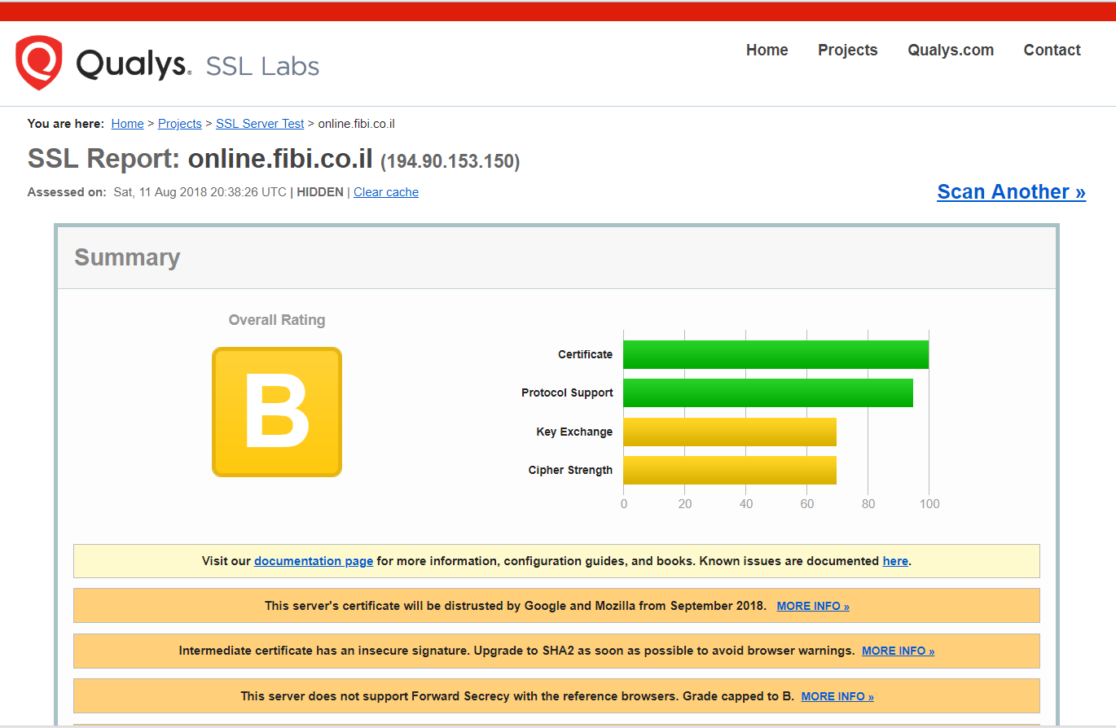The width and height of the screenshot is (1116, 728).
Task: Click the Scan Another link
Action: coord(1011,191)
